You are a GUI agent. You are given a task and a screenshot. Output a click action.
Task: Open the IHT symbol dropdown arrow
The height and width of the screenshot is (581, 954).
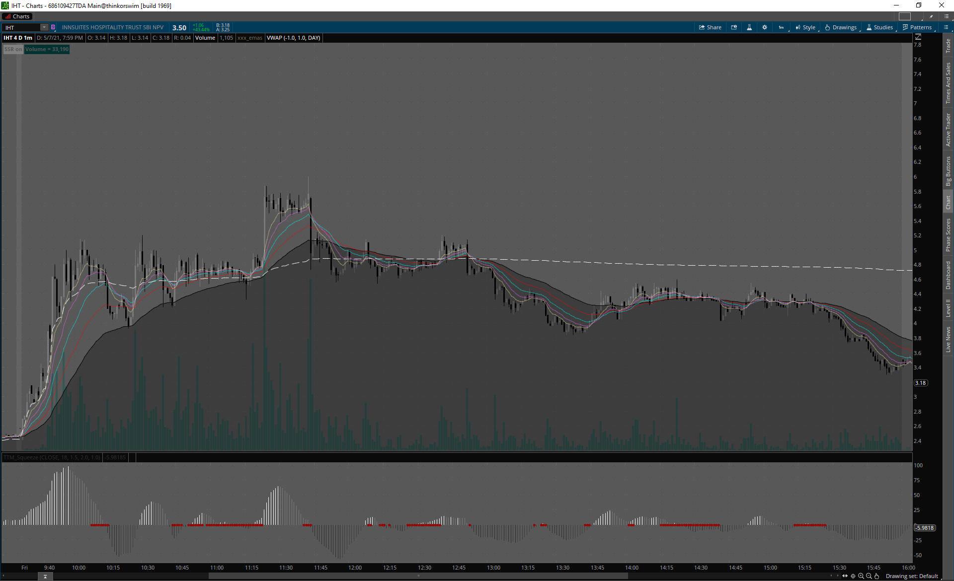(x=44, y=27)
